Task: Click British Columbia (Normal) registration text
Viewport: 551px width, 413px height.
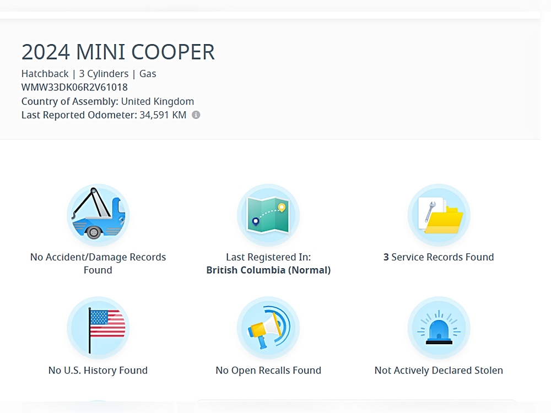Action: [268, 270]
